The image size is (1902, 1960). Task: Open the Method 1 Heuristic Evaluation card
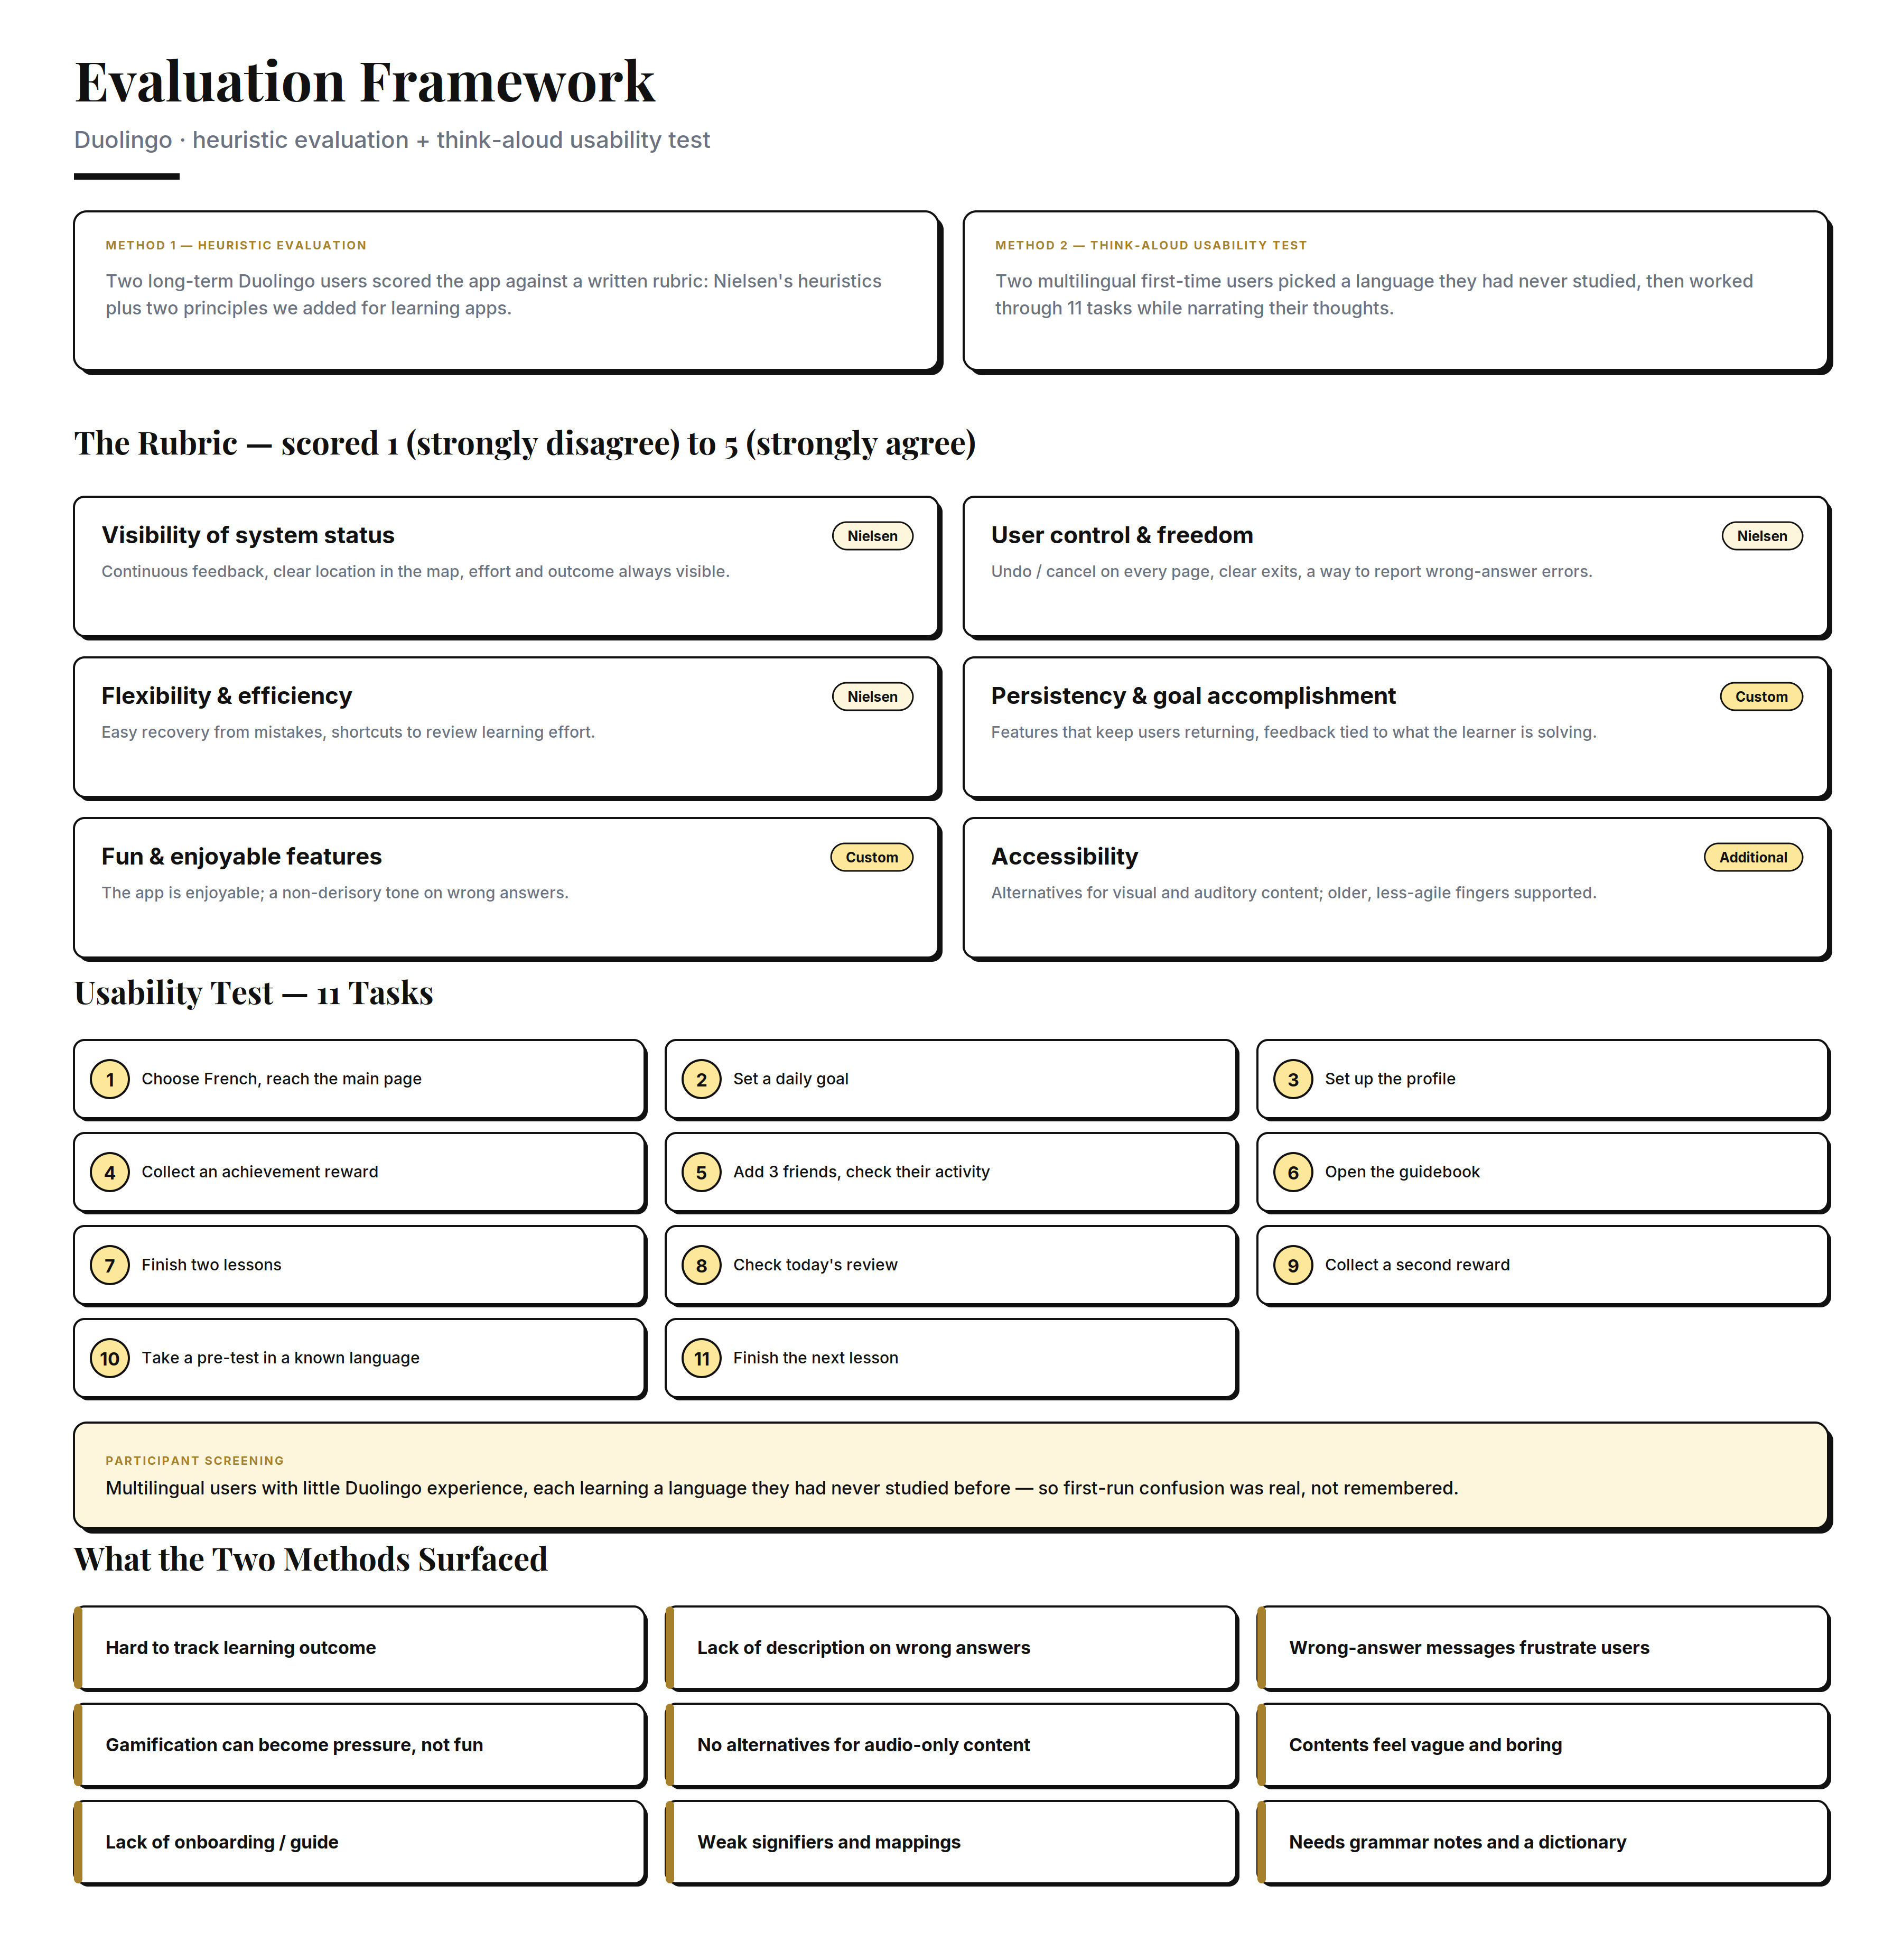click(508, 292)
